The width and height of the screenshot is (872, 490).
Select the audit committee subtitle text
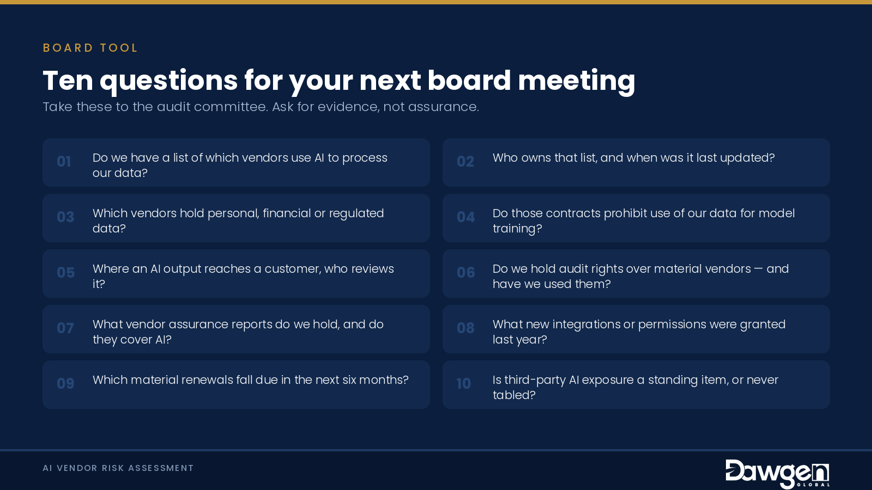click(x=261, y=107)
